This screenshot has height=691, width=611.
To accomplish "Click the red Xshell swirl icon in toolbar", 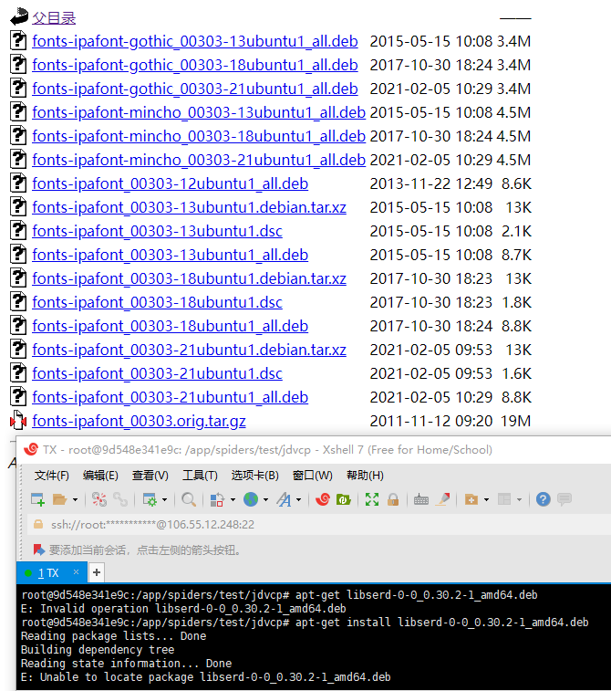I will coord(323,499).
